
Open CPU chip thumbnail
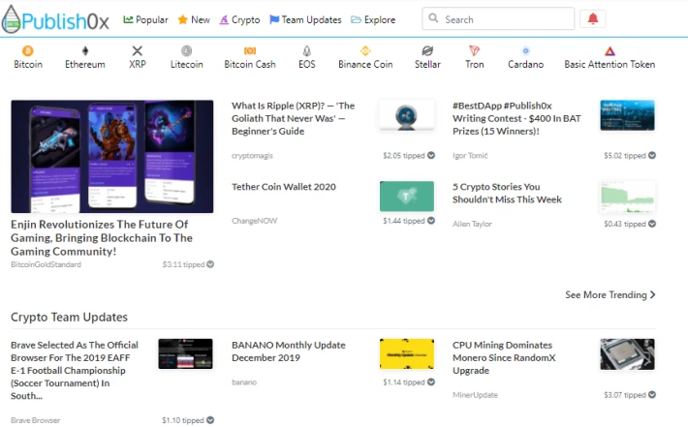[628, 353]
